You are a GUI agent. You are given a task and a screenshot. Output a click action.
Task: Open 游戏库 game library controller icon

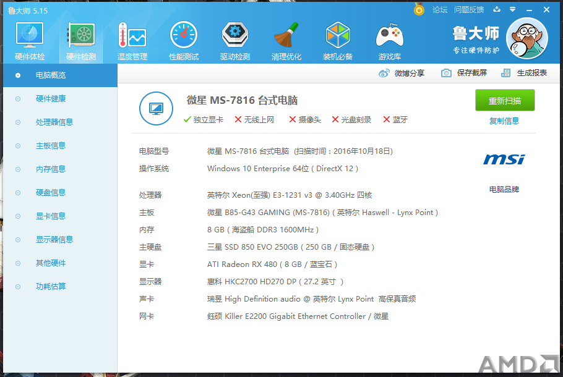390,41
